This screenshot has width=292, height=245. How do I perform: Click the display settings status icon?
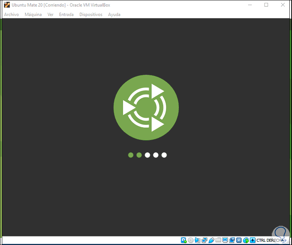(x=225, y=240)
